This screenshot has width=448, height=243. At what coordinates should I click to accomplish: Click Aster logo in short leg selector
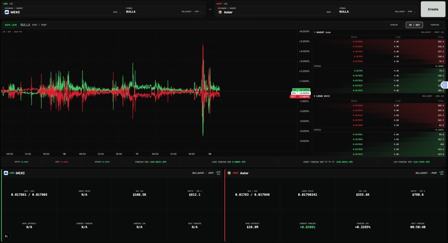coord(220,12)
